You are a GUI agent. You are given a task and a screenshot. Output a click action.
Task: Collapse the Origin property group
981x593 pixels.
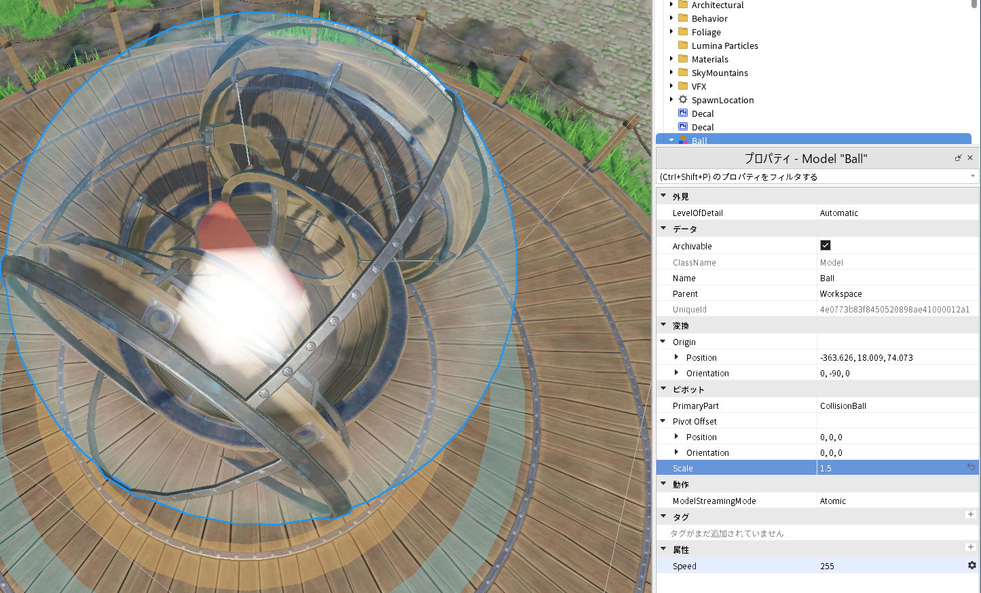(663, 342)
